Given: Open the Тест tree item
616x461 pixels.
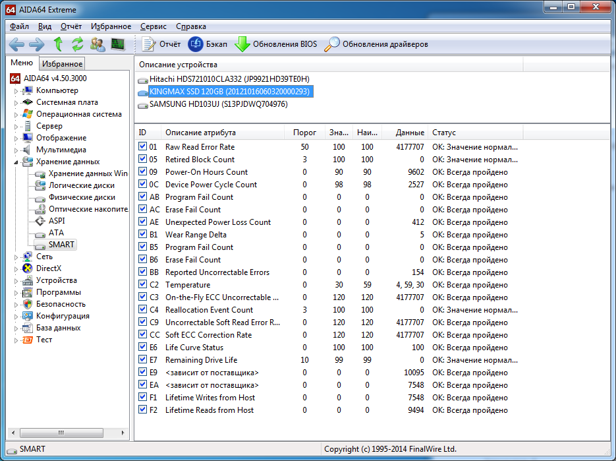Looking at the screenshot, I should click(x=44, y=340).
